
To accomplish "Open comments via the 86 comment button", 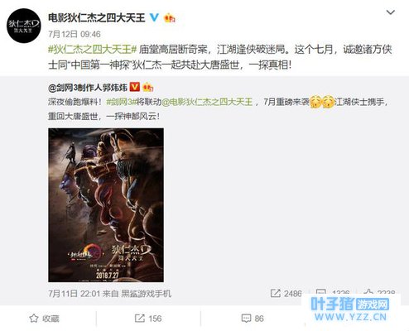I will pyautogui.click(x=253, y=319).
